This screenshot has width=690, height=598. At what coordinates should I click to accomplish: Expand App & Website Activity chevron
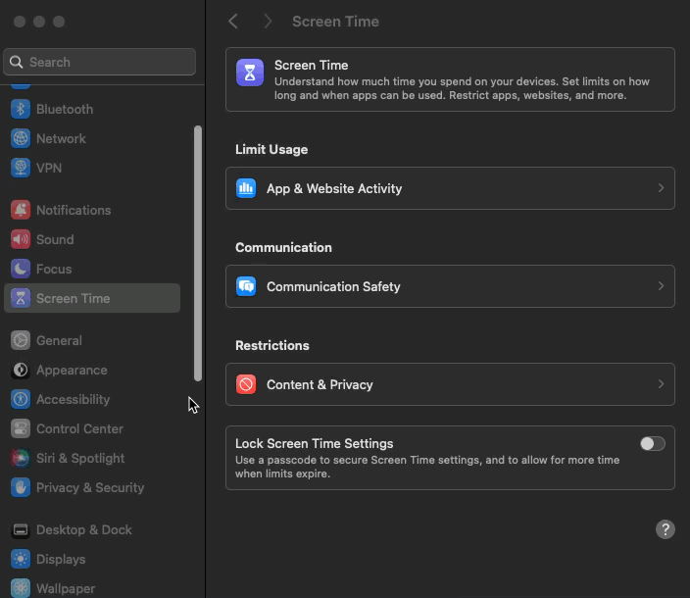[x=661, y=188]
